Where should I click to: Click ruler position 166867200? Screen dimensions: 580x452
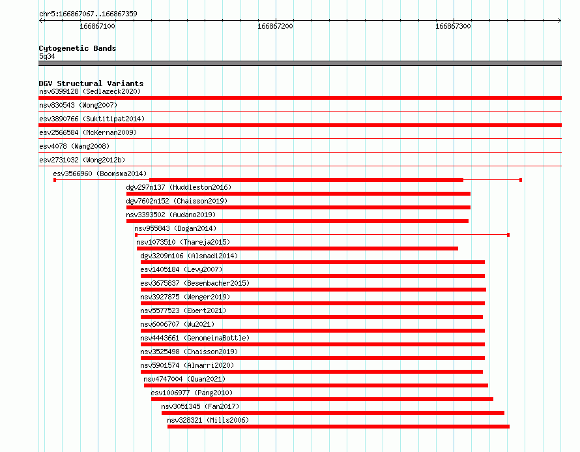click(x=275, y=26)
